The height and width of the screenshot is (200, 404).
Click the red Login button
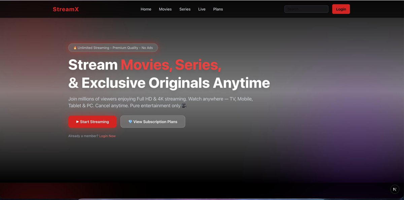(x=341, y=9)
